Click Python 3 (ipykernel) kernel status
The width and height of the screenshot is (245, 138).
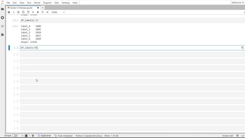88,136
